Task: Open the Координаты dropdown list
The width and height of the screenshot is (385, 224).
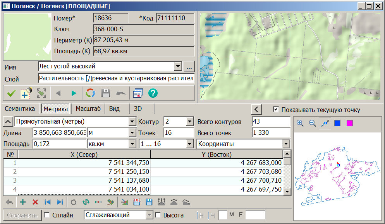Action: (286, 144)
